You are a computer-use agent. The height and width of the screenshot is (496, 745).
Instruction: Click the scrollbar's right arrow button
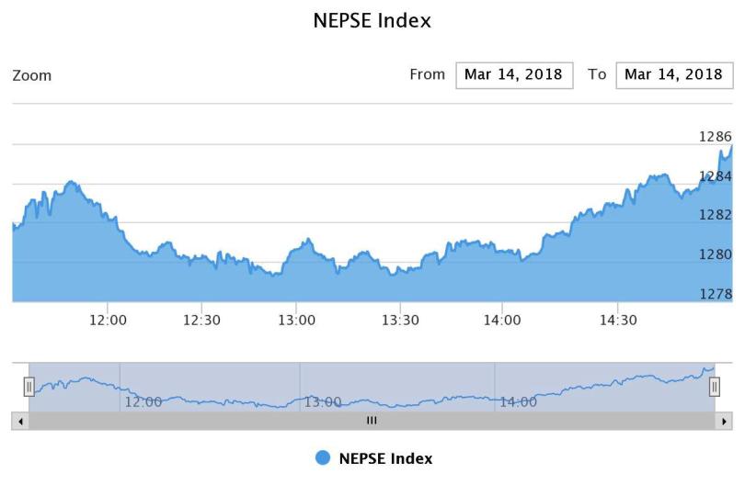coord(724,421)
